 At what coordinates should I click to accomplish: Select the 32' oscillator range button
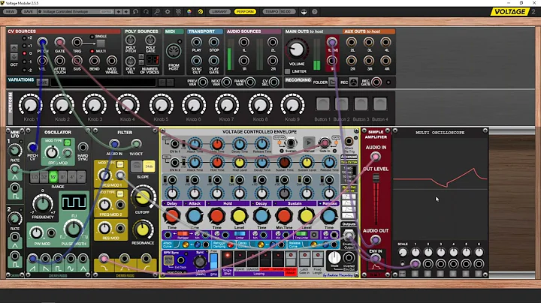[x=44, y=177]
